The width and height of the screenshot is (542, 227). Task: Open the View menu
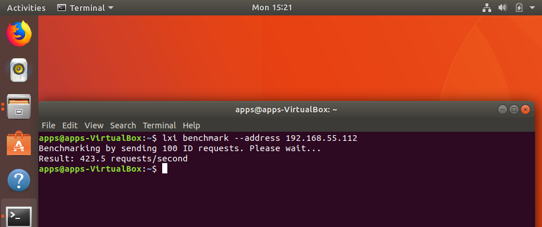(x=94, y=125)
